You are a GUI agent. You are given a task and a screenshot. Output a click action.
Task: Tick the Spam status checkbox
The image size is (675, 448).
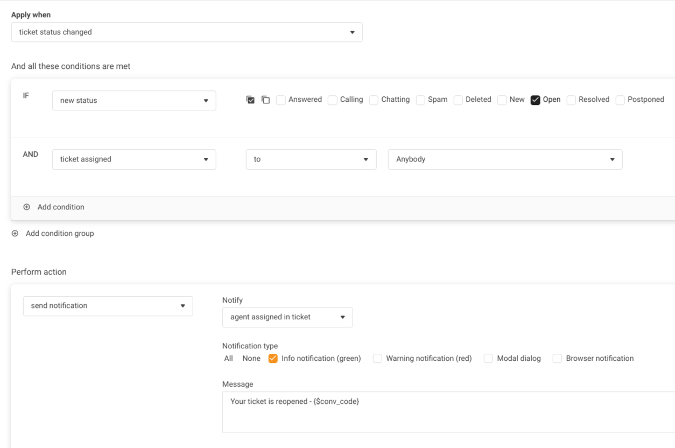pyautogui.click(x=420, y=100)
